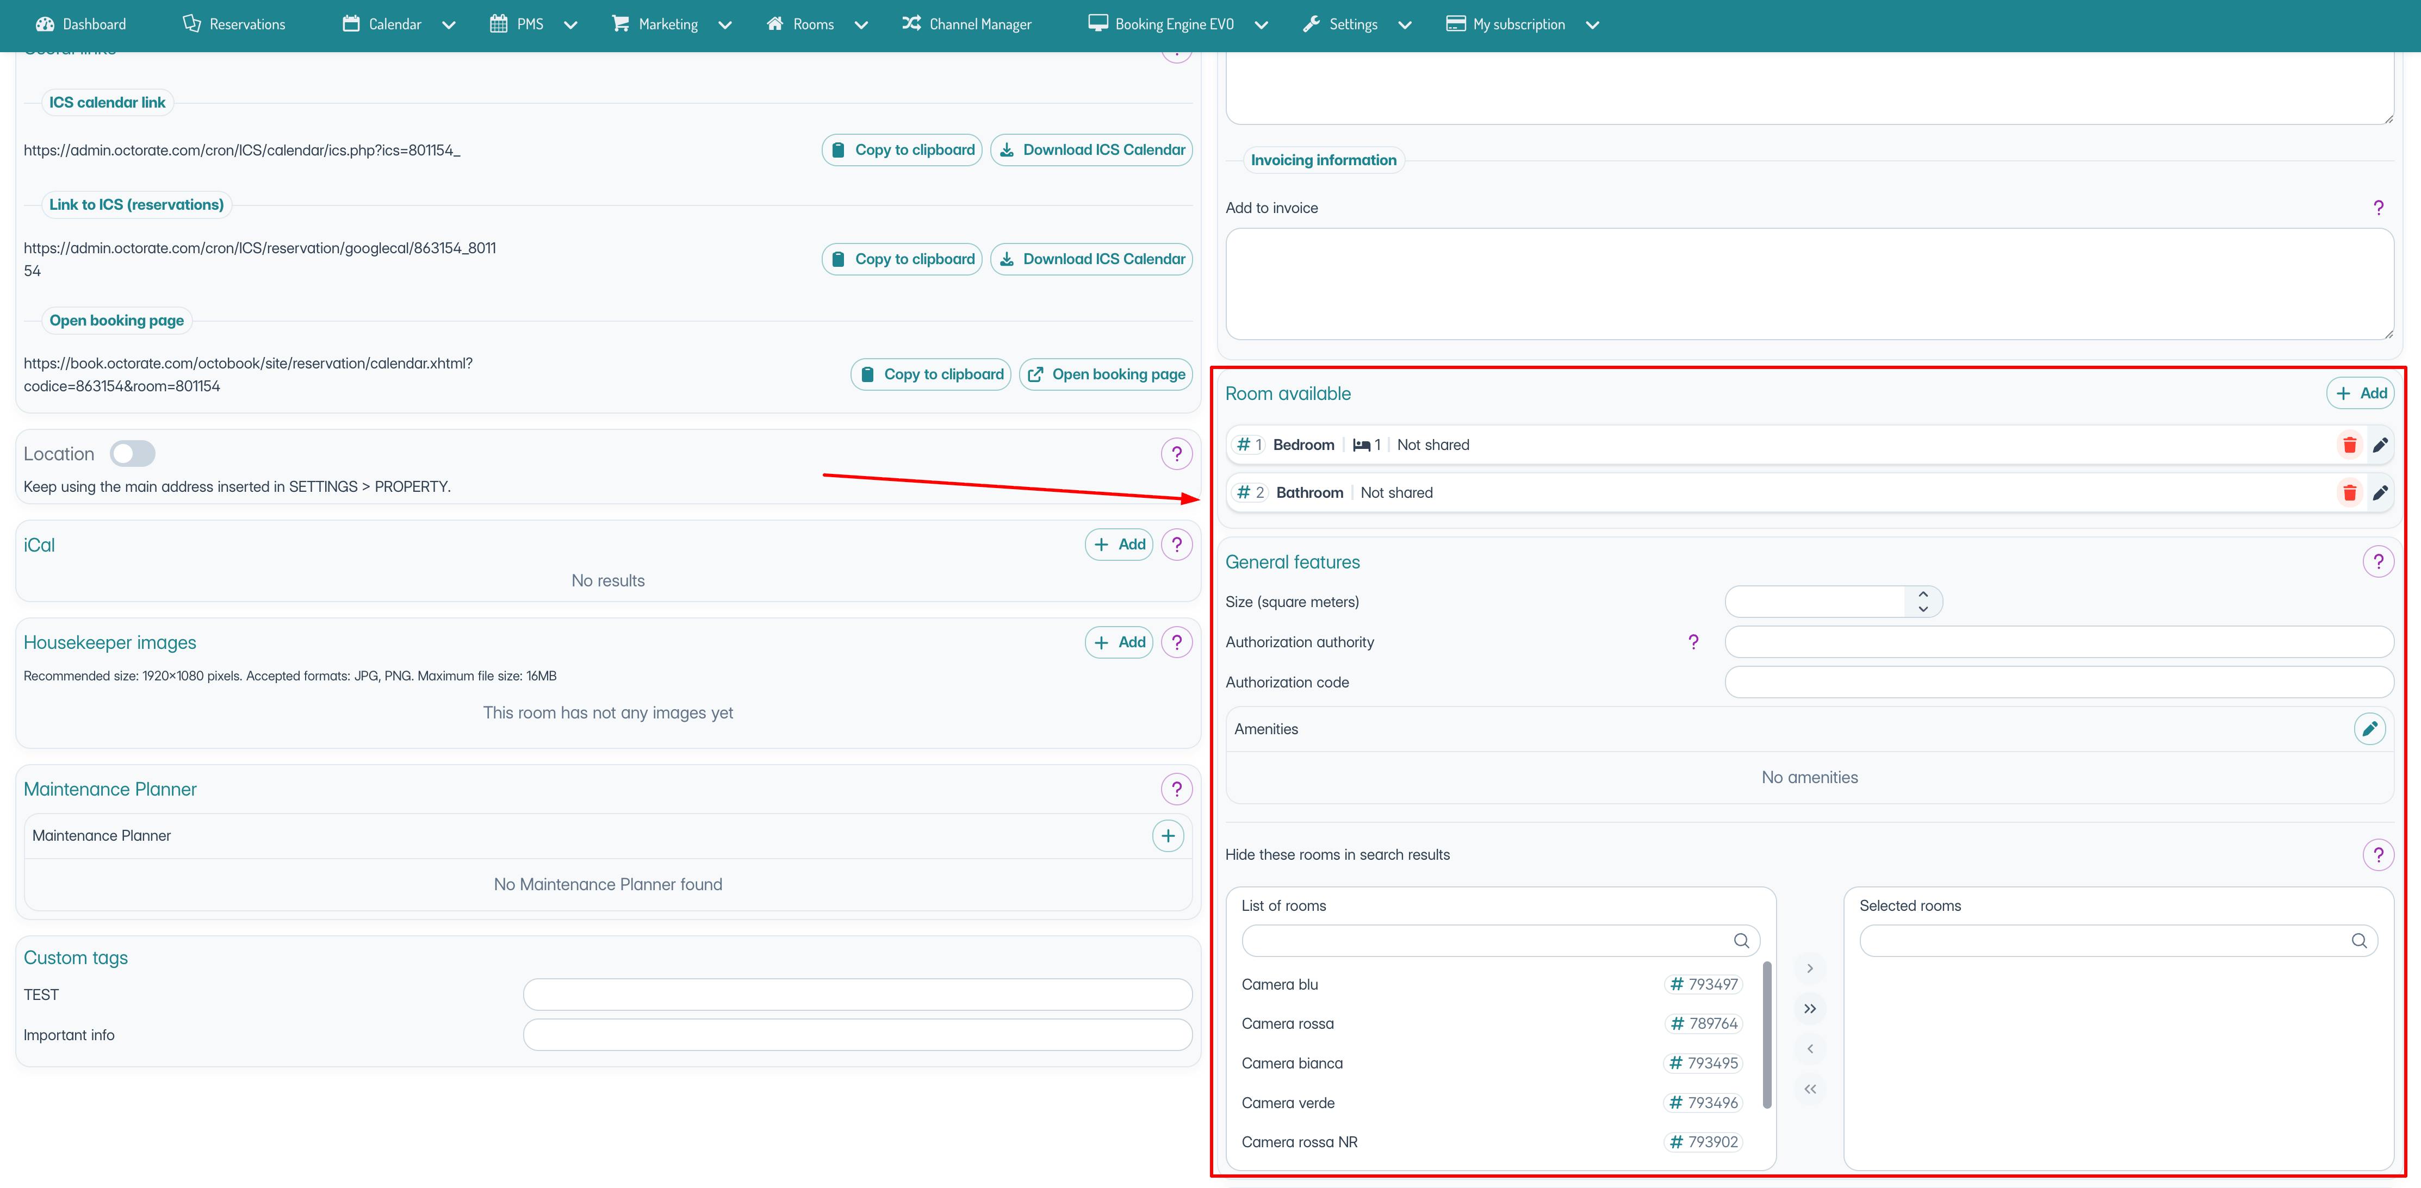Open help for General features
Image resolution: width=2421 pixels, height=1188 pixels.
tap(2377, 561)
